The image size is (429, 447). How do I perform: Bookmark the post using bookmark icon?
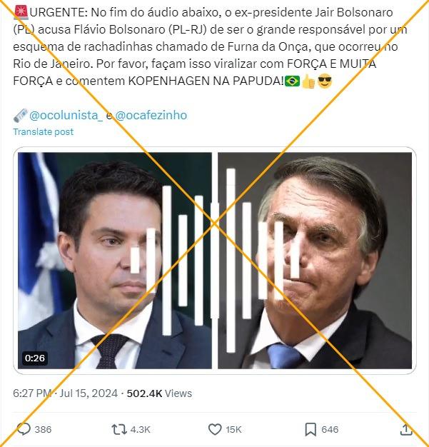pyautogui.click(x=311, y=429)
